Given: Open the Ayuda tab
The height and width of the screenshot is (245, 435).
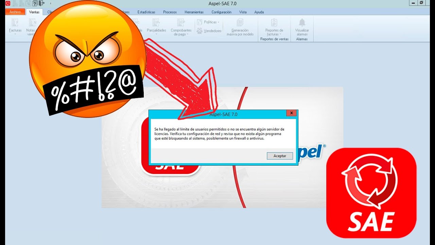Looking at the screenshot, I should point(259,12).
